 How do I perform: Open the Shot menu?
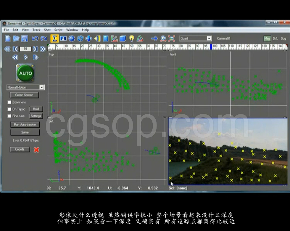47,30
